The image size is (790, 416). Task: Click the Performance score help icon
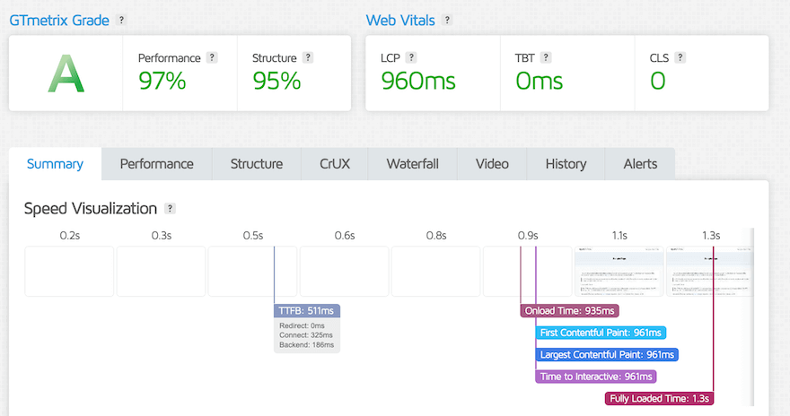[x=212, y=58]
